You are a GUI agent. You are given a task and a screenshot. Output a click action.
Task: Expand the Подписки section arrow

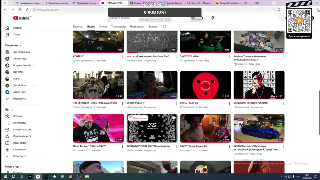[20, 45]
